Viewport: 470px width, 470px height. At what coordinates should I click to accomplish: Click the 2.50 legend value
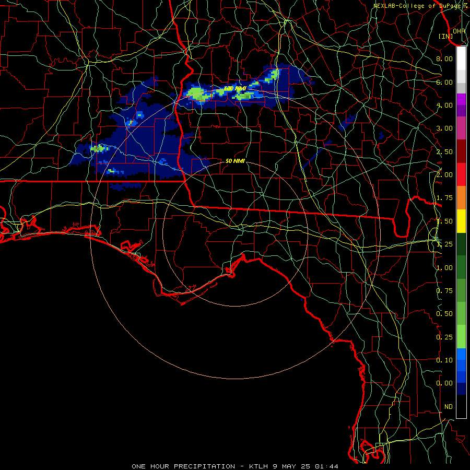[444, 151]
